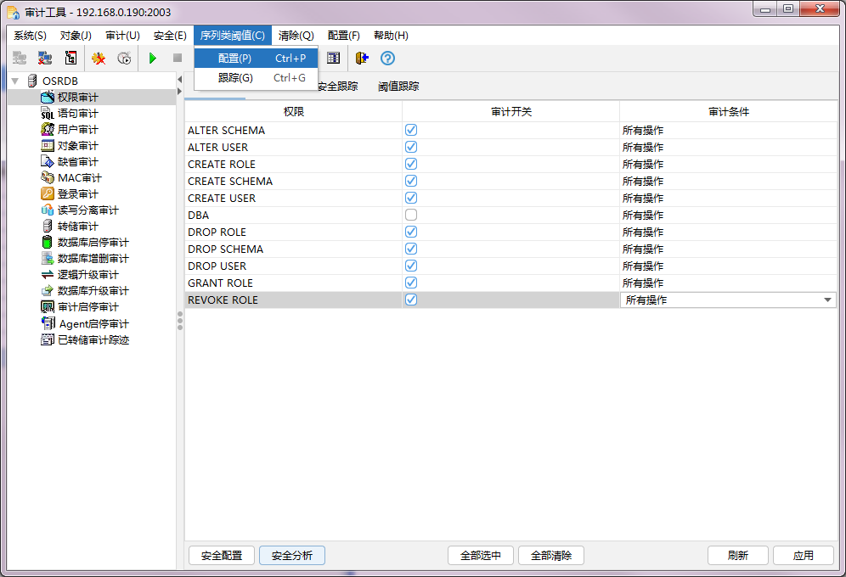Click the exit door toolbar icon
846x577 pixels.
(x=364, y=58)
